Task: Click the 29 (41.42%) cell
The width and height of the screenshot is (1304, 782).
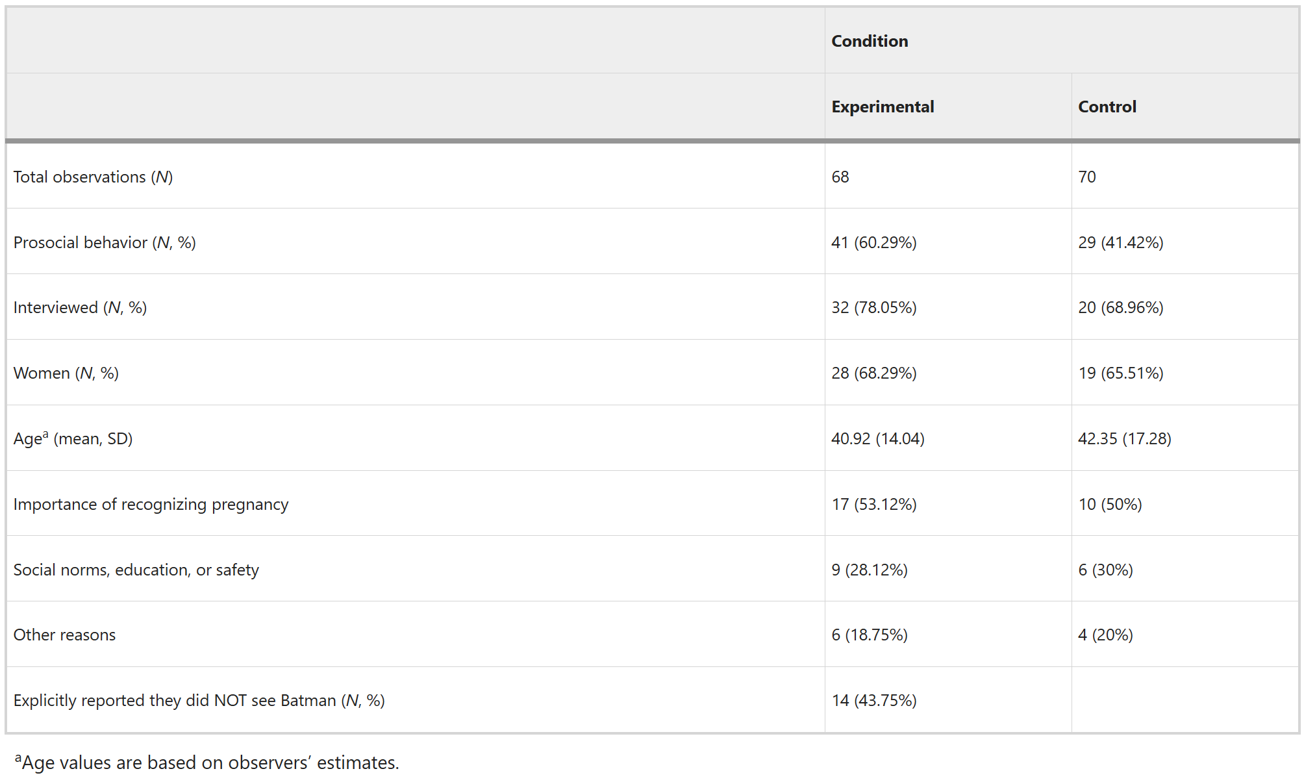Action: click(x=1121, y=242)
